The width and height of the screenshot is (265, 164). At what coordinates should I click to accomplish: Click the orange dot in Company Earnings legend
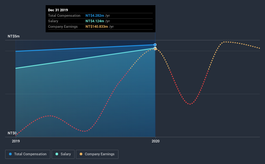click(81, 154)
